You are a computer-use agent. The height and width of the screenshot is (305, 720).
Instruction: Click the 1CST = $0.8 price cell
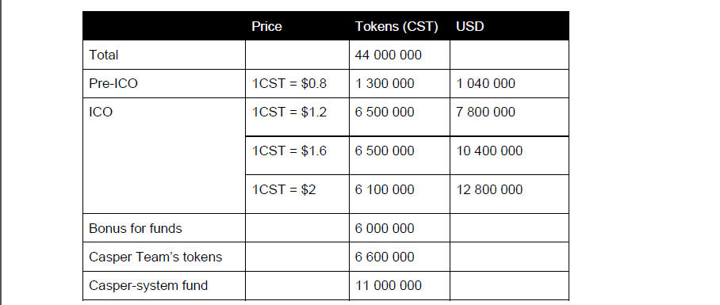click(289, 83)
